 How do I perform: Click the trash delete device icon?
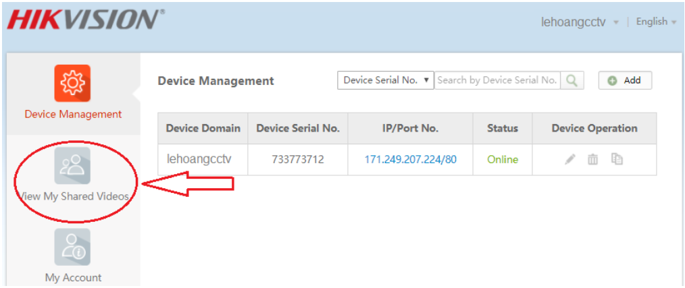point(592,160)
